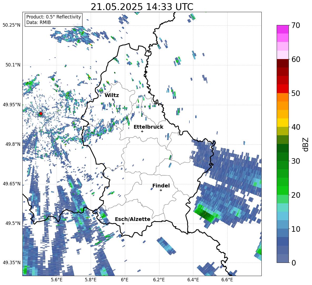Viewport: 312px width, 285px height.
Task: Click the colorbar tick label '70'
Action: [295, 26]
